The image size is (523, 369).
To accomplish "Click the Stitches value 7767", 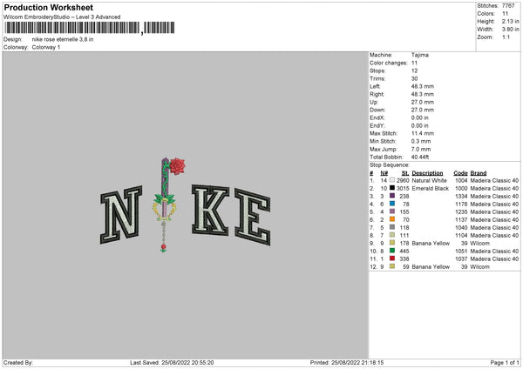I will pyautogui.click(x=508, y=6).
